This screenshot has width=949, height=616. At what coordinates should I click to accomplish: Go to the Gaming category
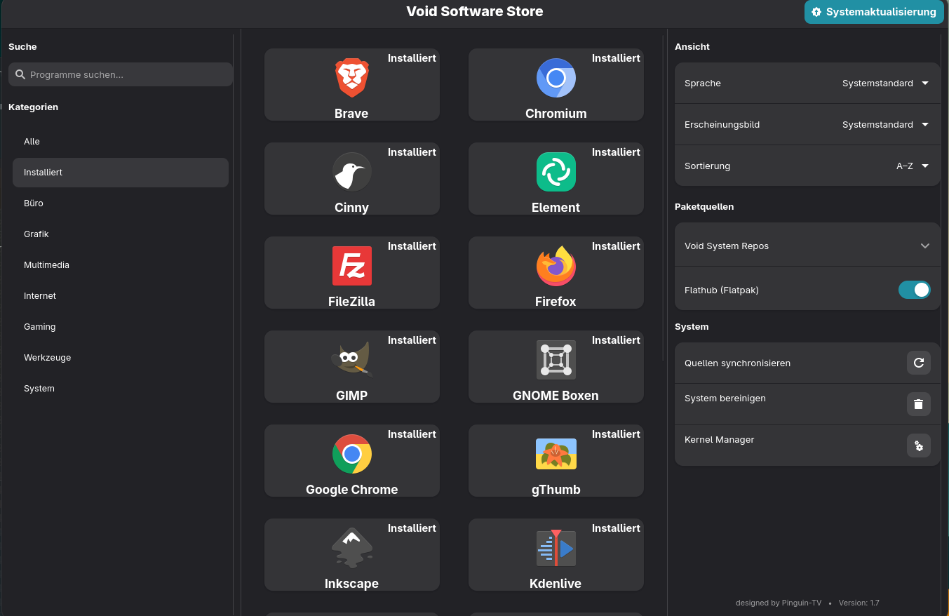pos(121,326)
